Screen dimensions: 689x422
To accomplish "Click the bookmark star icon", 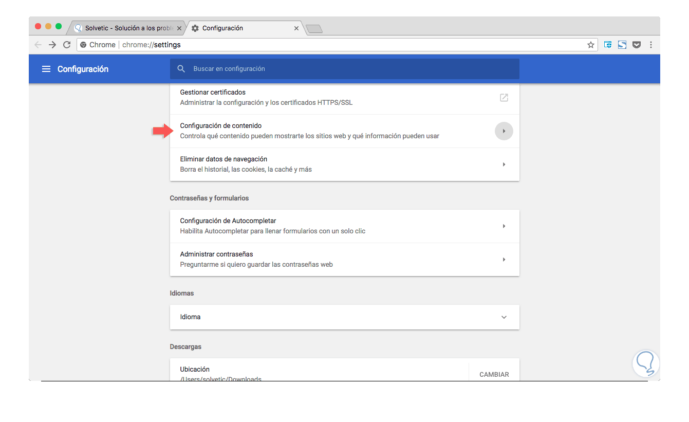I will point(591,45).
